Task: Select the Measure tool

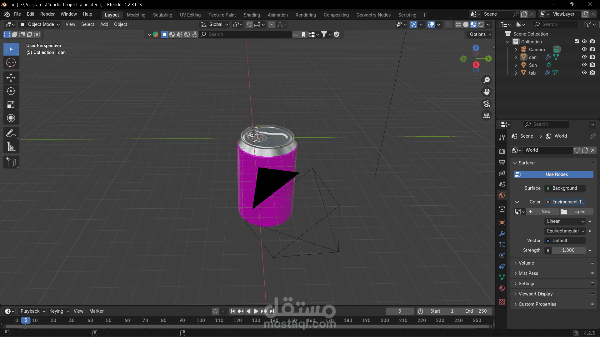Action: click(x=11, y=147)
